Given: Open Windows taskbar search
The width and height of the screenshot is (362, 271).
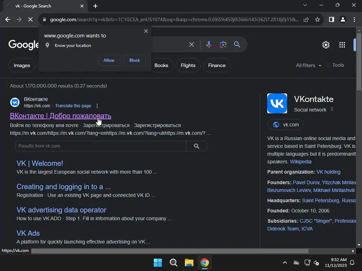Looking at the screenshot, I should 173,263.
